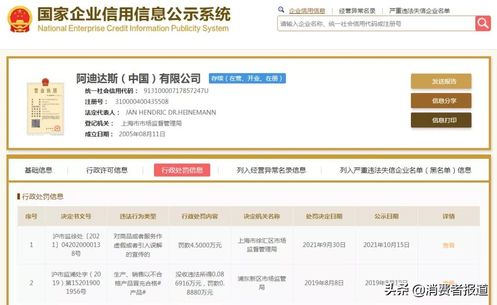Viewport: 497px width, 305px height.
Task: Open the business license image thumbnail
Action: pos(45,107)
